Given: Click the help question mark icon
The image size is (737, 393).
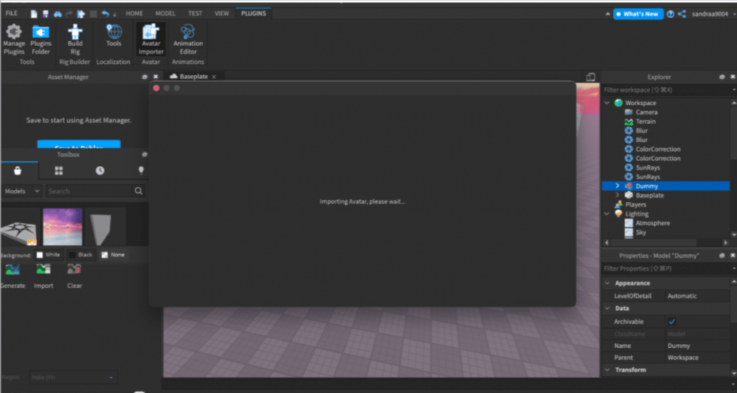Looking at the screenshot, I should pos(670,14).
